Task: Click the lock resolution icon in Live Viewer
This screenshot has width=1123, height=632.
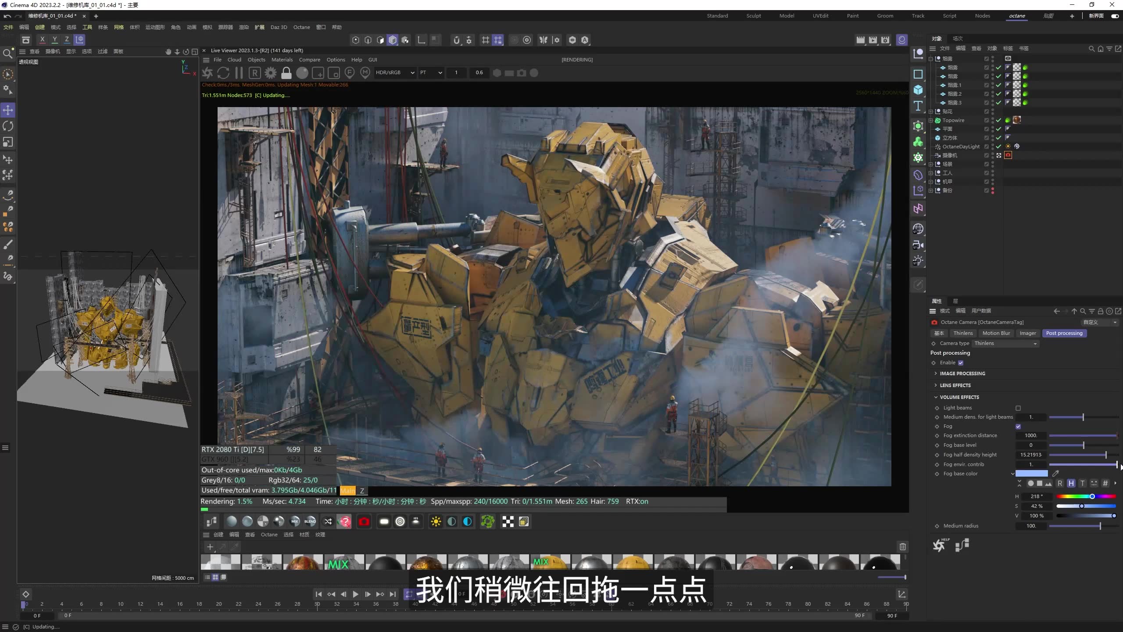Action: click(x=286, y=73)
